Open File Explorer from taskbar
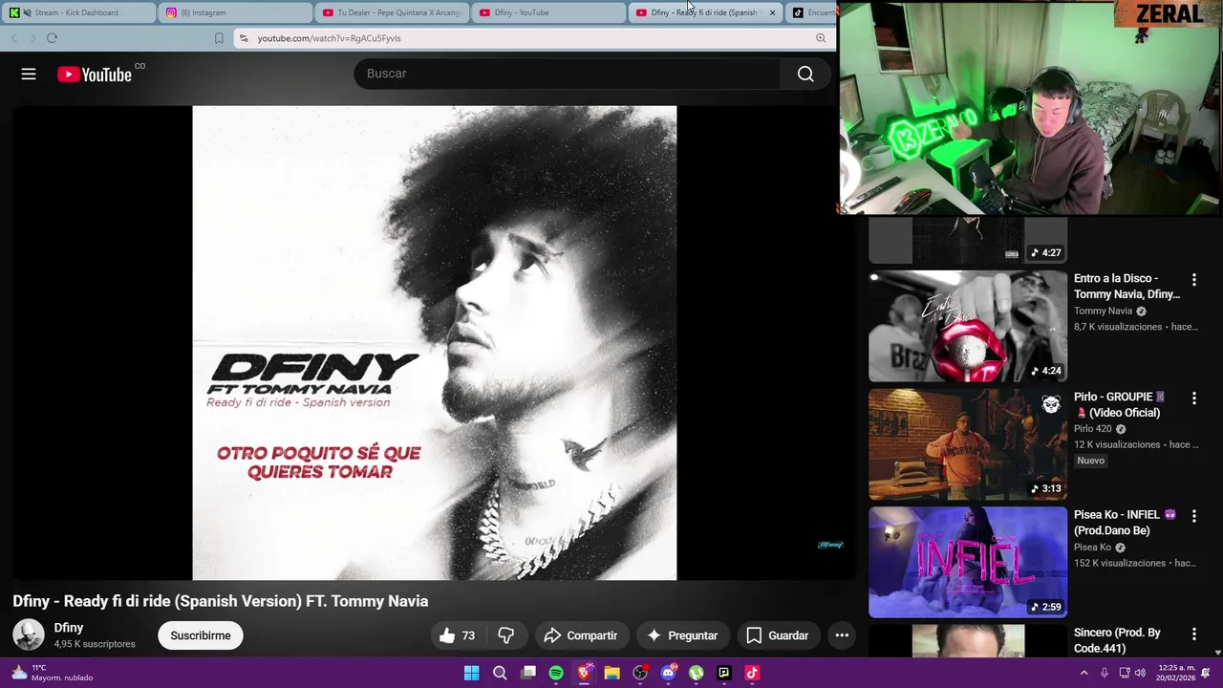This screenshot has width=1223, height=688. click(x=611, y=673)
